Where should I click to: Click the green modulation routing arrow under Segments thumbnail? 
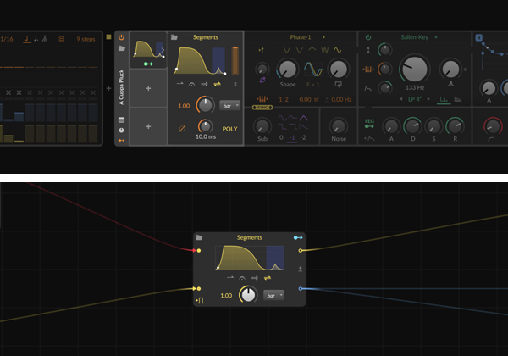click(148, 64)
